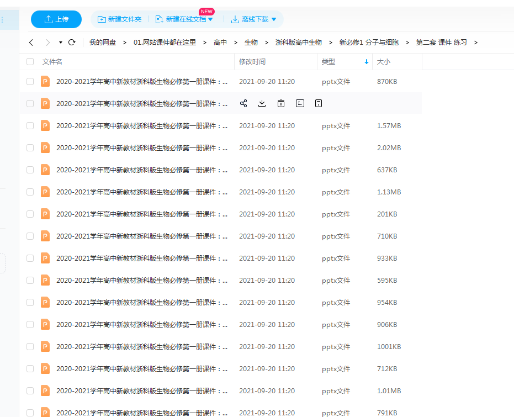Image resolution: width=514 pixels, height=417 pixels.
Task: Click the 791KB size value
Action: (x=387, y=413)
